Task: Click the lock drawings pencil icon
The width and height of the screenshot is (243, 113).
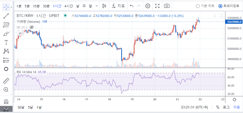Action: [x=6, y=110]
